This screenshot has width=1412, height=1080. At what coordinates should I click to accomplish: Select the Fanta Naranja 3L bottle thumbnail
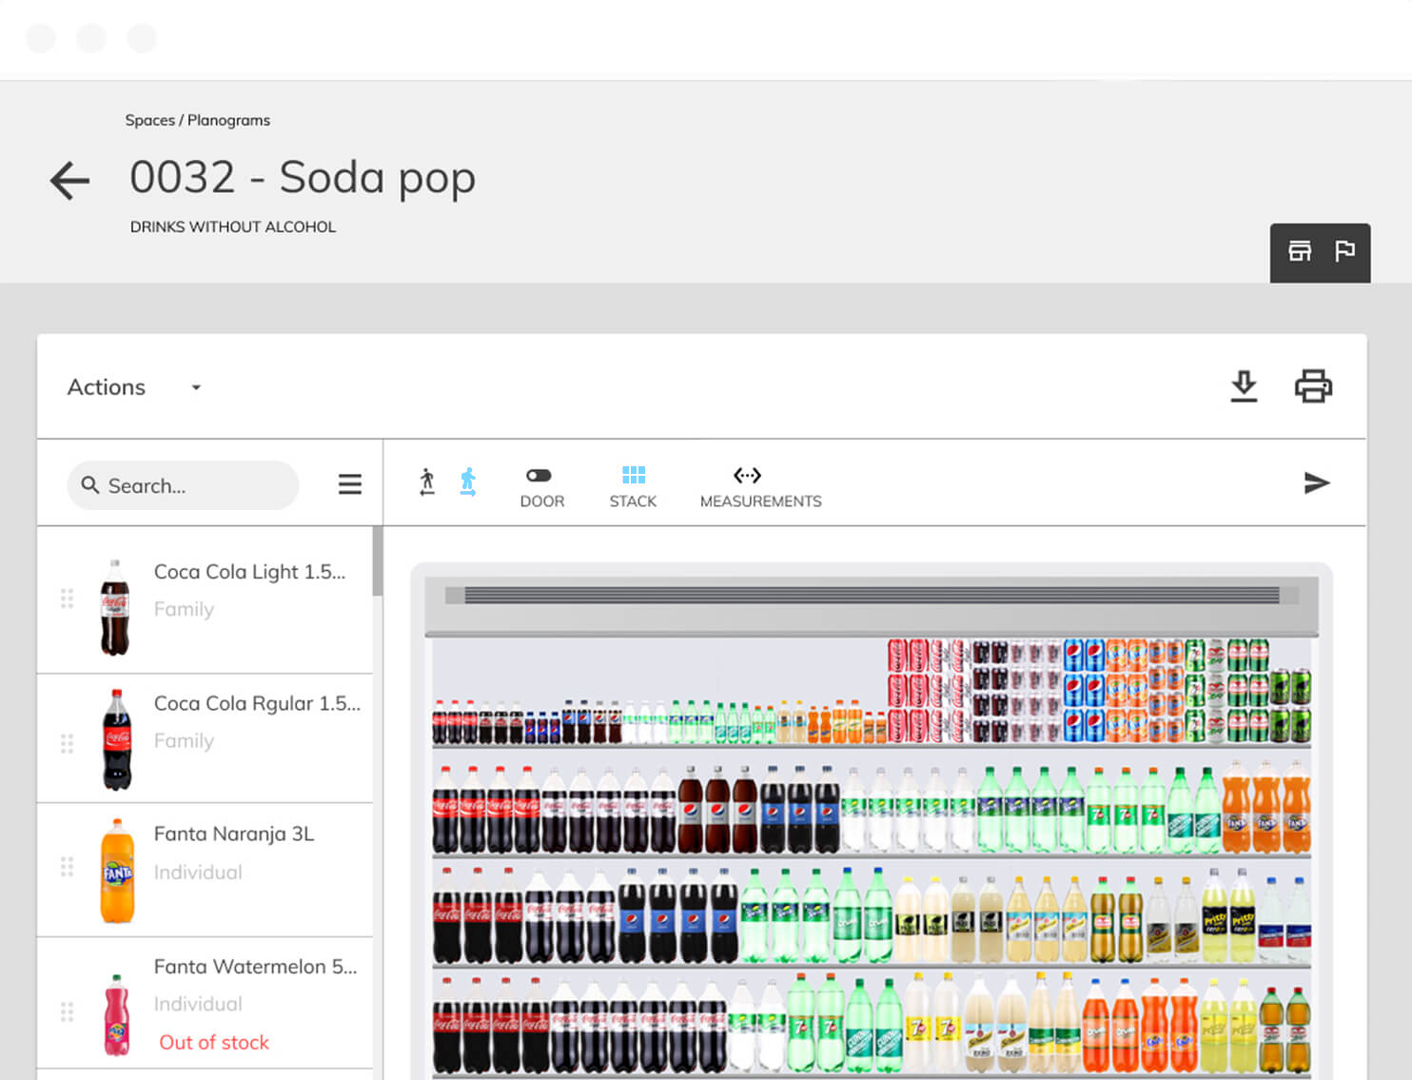coord(117,871)
